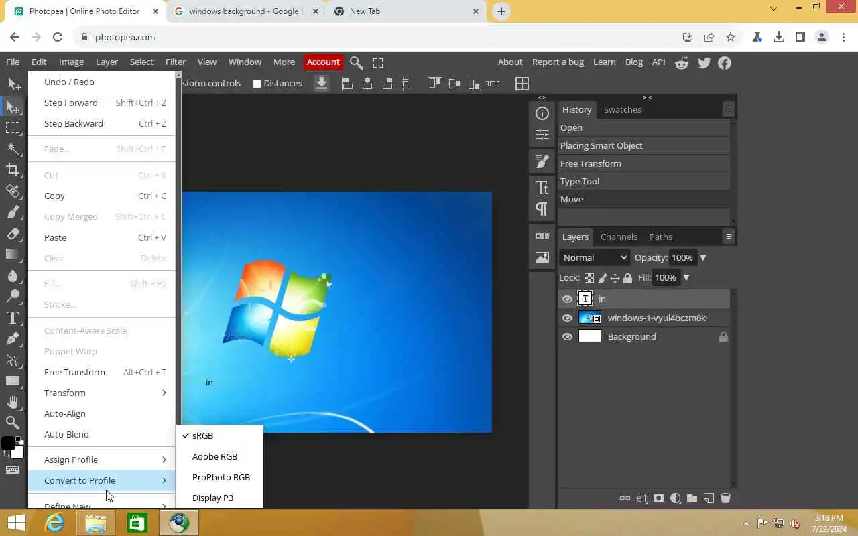This screenshot has height=536, width=858.
Task: Hide the windows-1 smart object layer
Action: pyautogui.click(x=567, y=318)
